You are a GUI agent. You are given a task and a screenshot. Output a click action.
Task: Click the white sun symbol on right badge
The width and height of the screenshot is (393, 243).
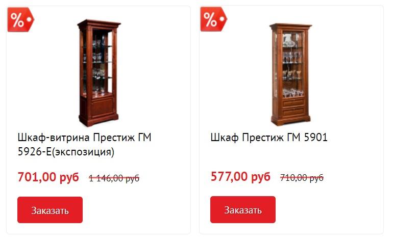click(x=223, y=19)
